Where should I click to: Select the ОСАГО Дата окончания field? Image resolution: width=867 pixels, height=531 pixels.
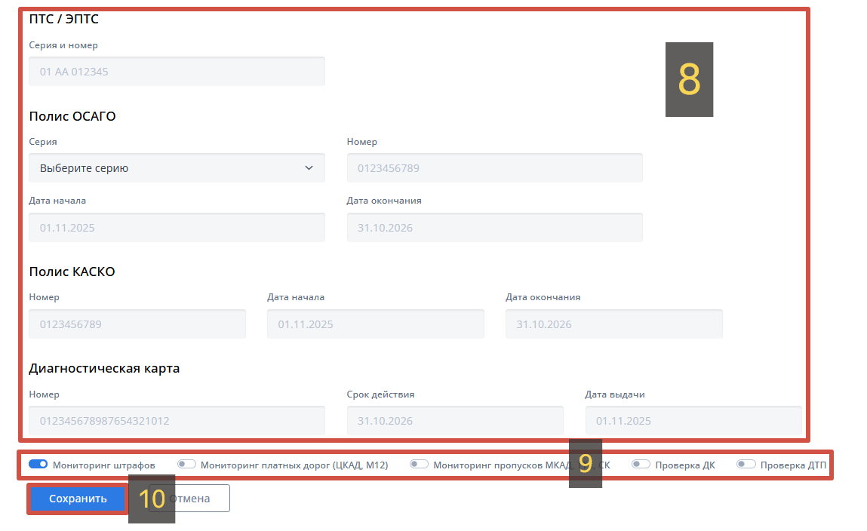pos(494,228)
